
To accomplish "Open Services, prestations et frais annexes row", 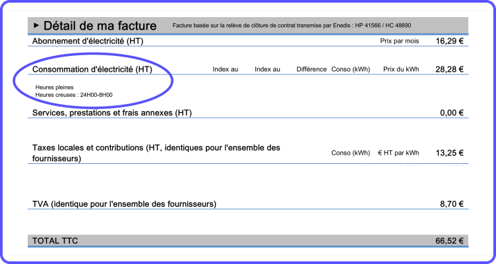I will point(112,113).
